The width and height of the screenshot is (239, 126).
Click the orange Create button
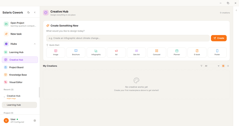[x=219, y=38]
